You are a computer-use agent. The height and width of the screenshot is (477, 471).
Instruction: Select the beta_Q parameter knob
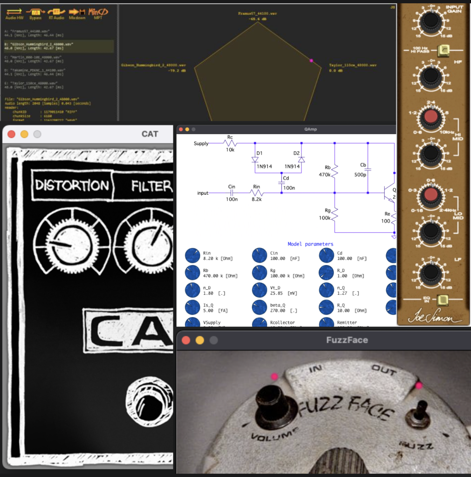click(x=259, y=307)
